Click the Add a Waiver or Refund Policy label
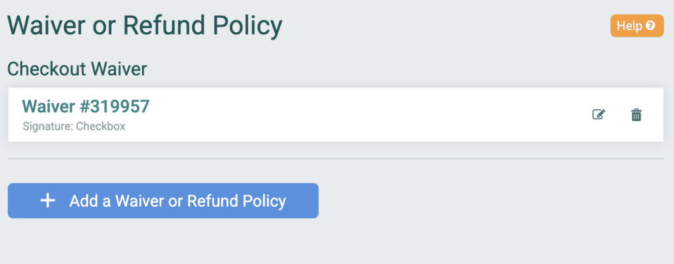 pos(178,200)
